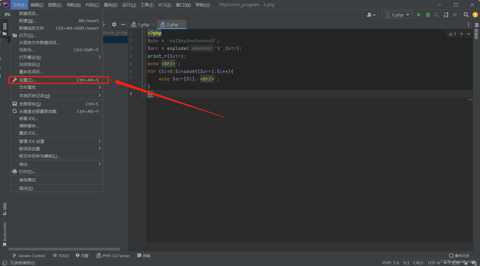Choose 退出(X) menu entry
Screen dimensions: 480x266
coord(57,188)
